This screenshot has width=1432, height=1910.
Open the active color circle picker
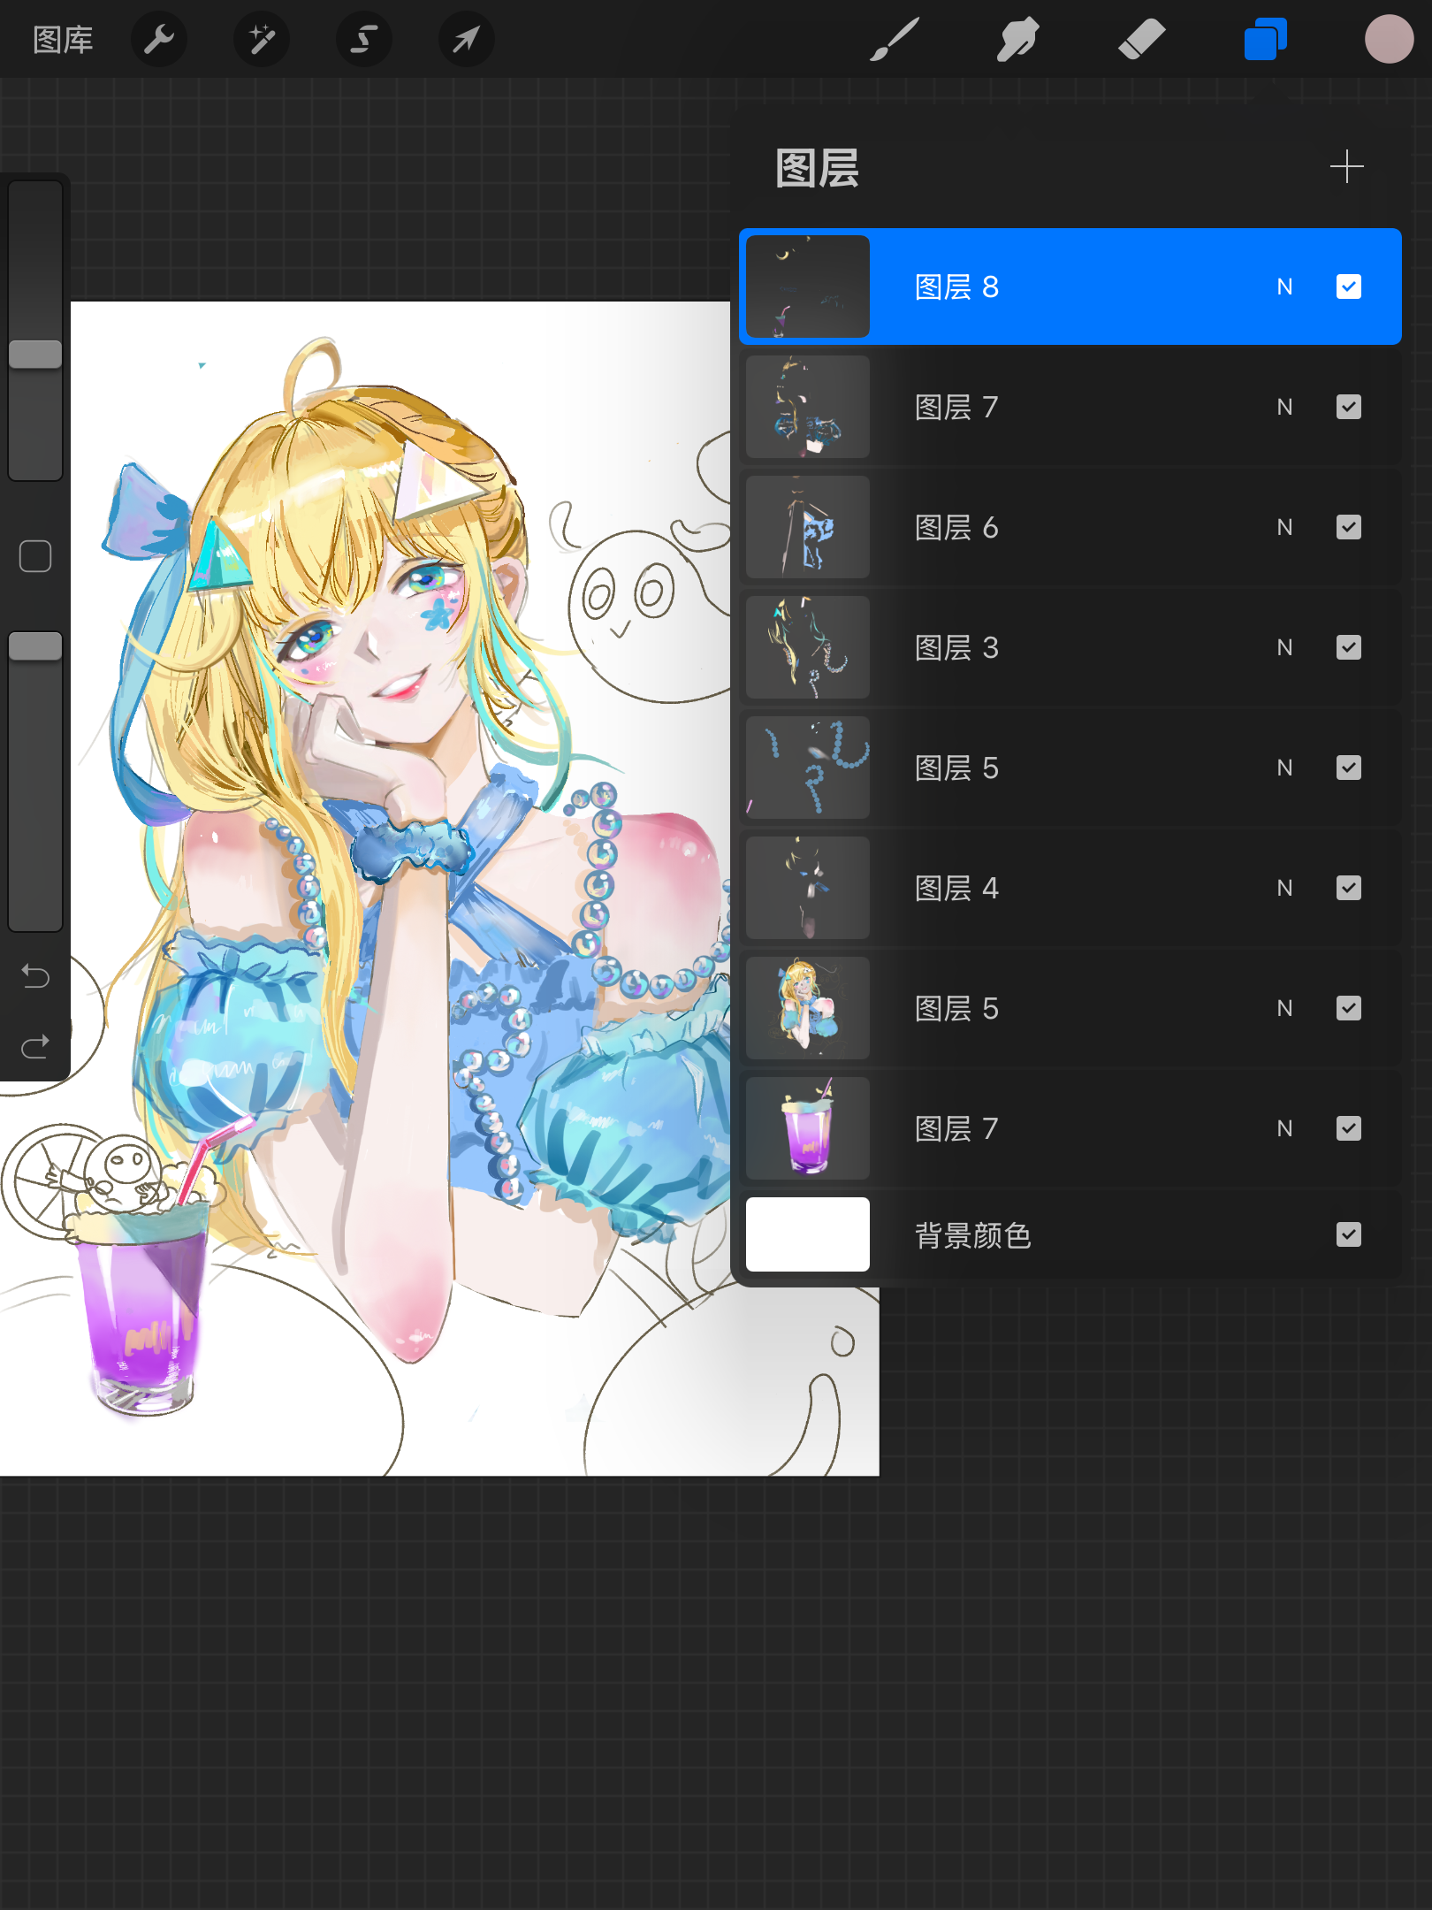1389,39
